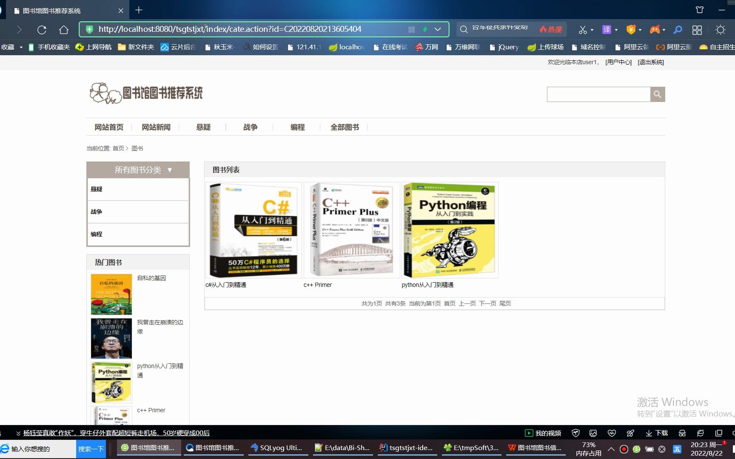
Task: Open the 用户中心 user center link
Action: tap(619, 62)
